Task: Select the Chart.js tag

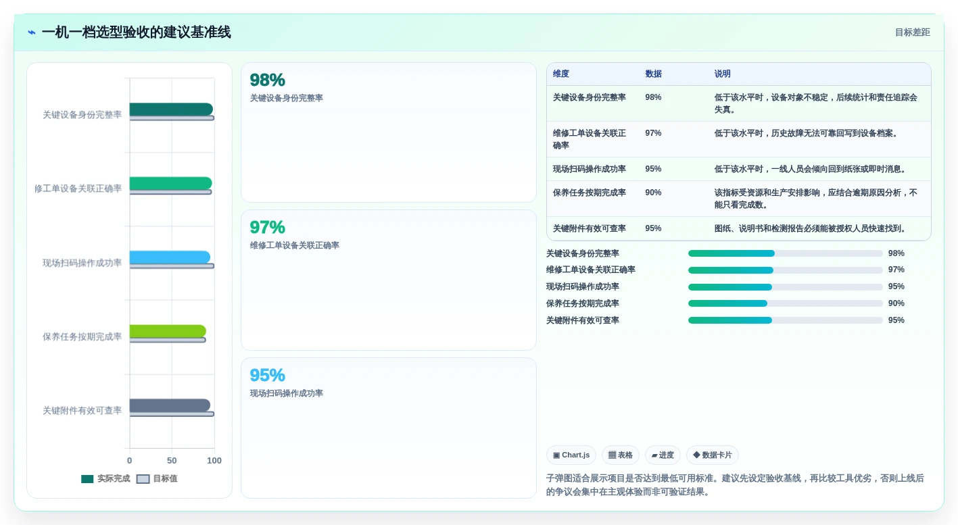Action: [x=571, y=455]
